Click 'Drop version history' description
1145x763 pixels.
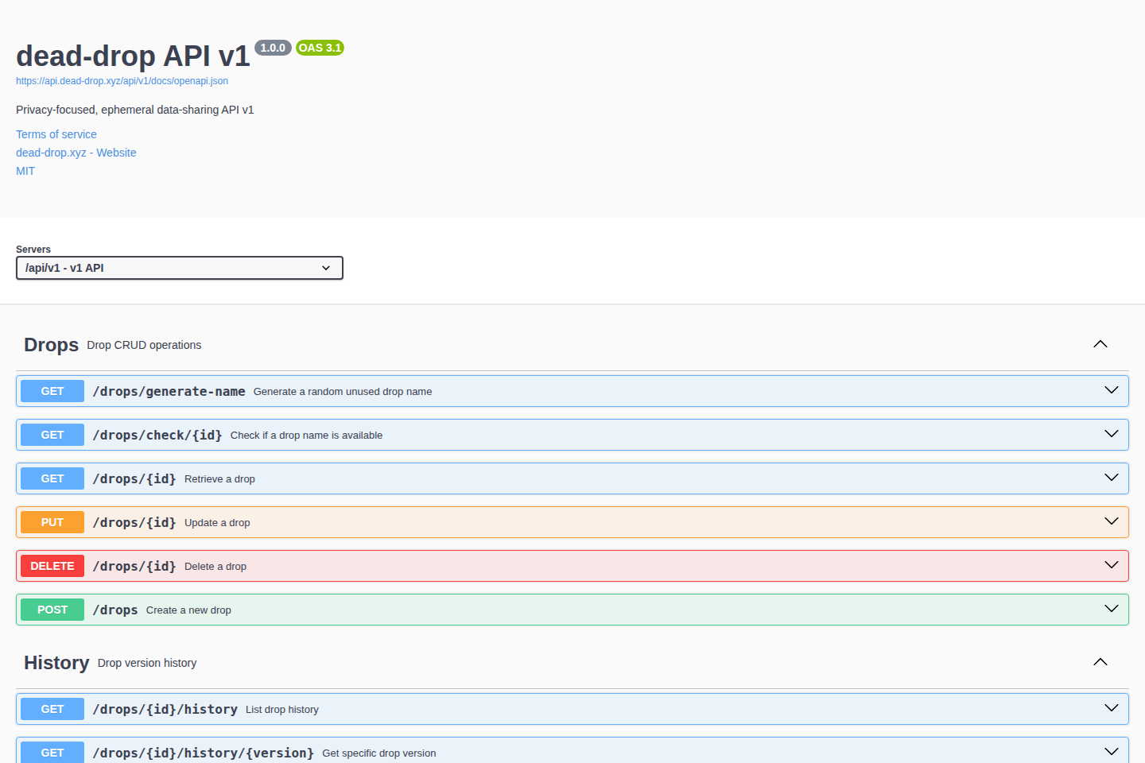click(147, 663)
